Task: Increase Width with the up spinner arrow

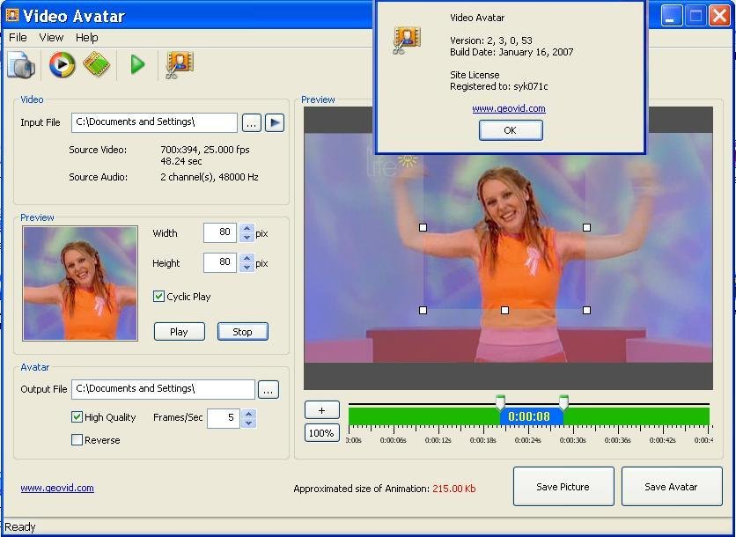Action: pos(247,229)
